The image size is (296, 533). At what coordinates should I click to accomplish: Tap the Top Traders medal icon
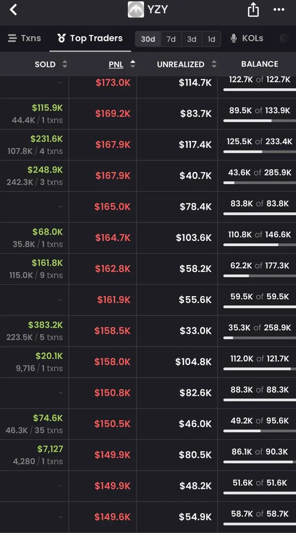pos(61,38)
